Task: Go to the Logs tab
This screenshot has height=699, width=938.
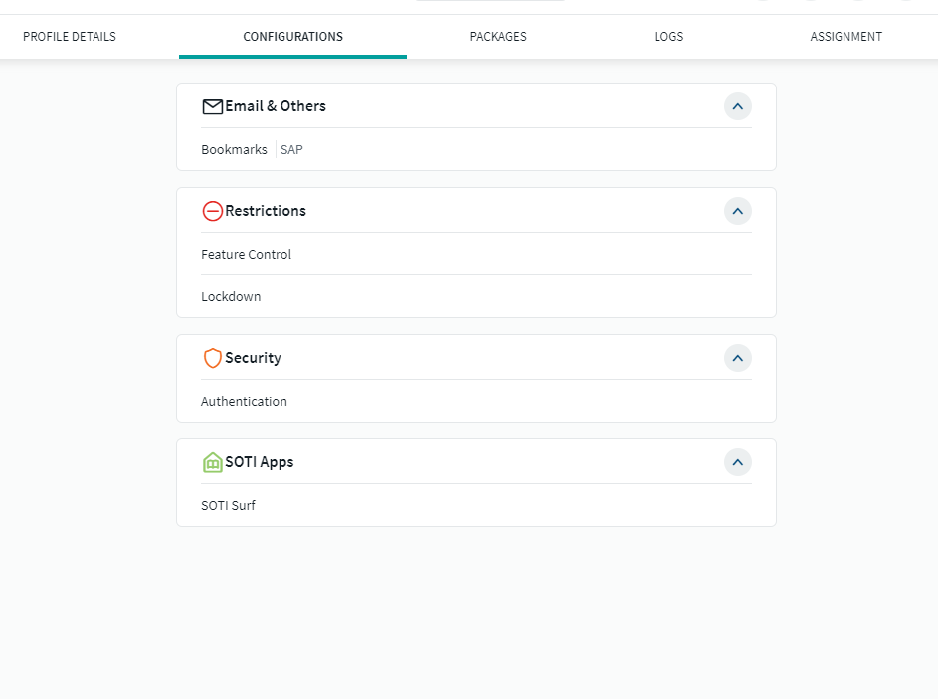Action: [668, 37]
